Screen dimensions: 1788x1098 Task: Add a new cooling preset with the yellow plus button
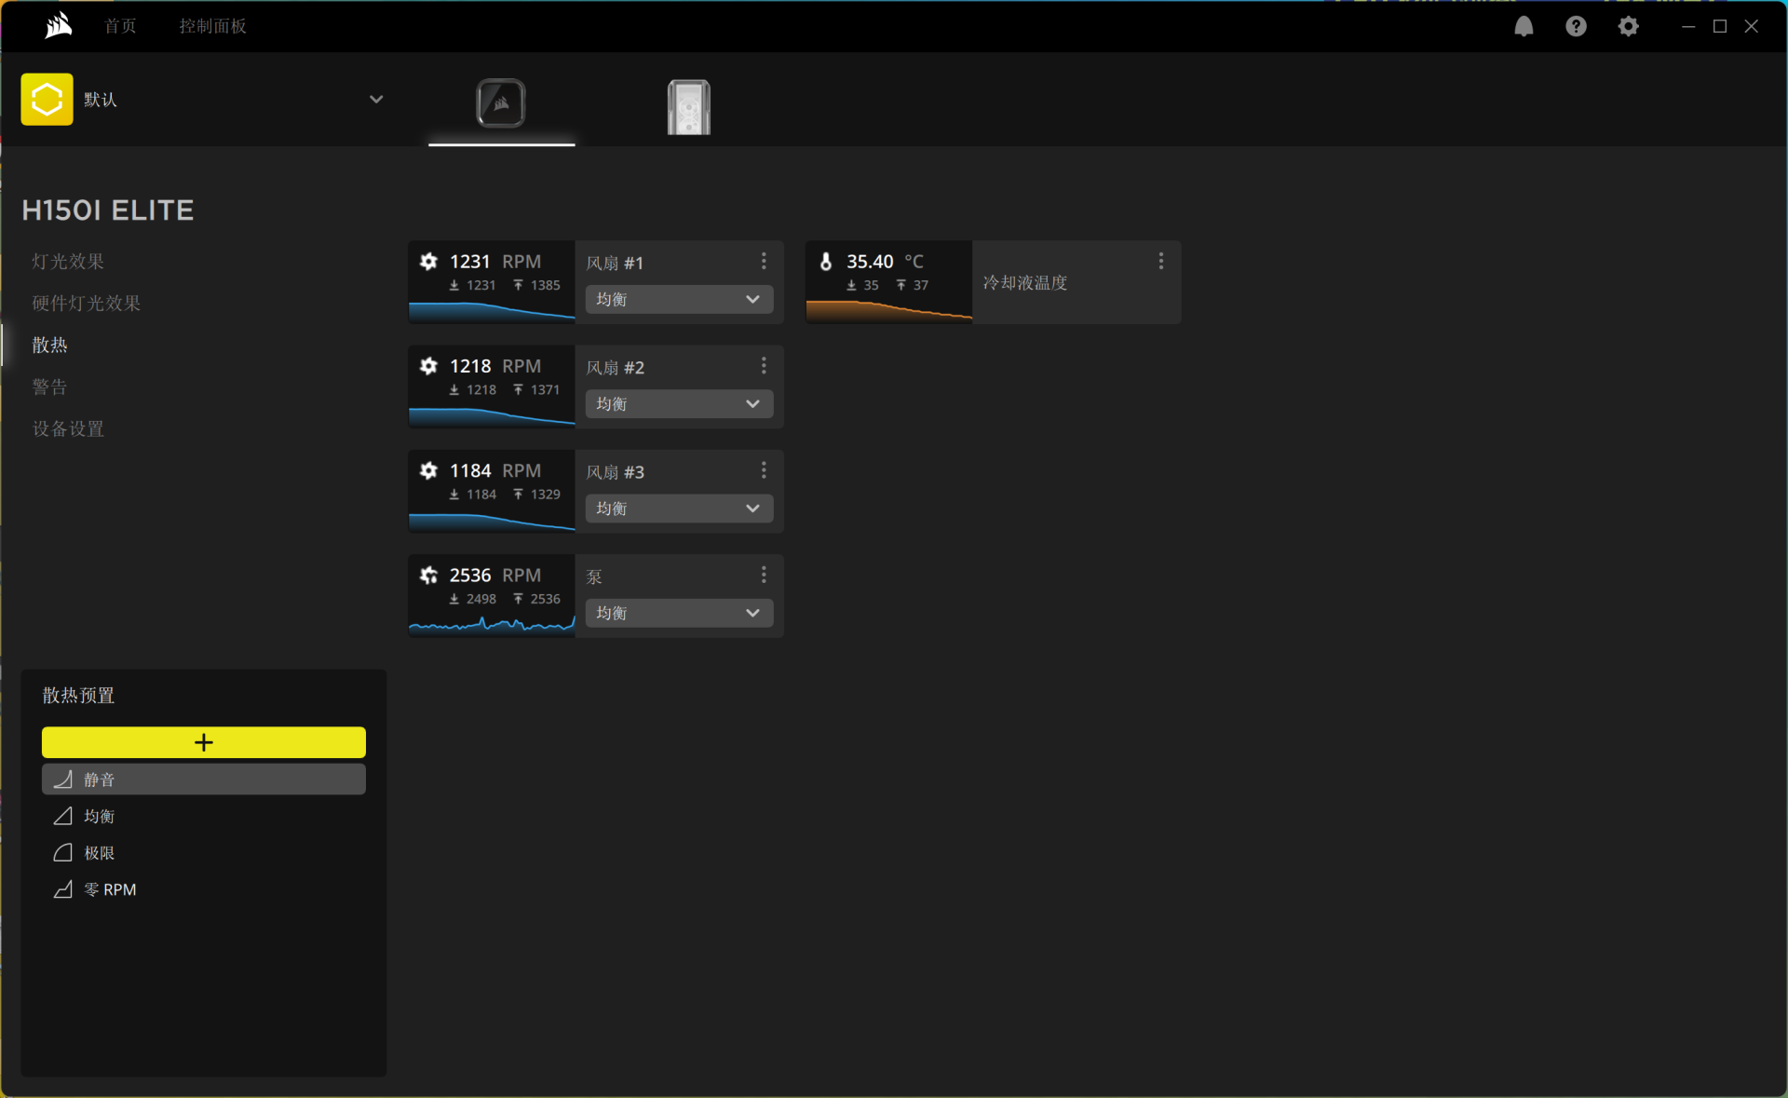[x=203, y=742]
